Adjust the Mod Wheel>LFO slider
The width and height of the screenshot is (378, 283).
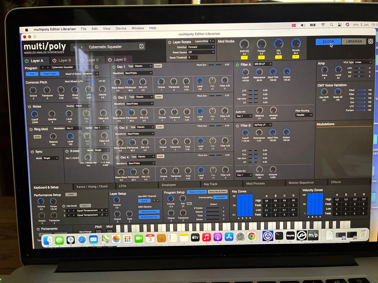tap(91, 81)
